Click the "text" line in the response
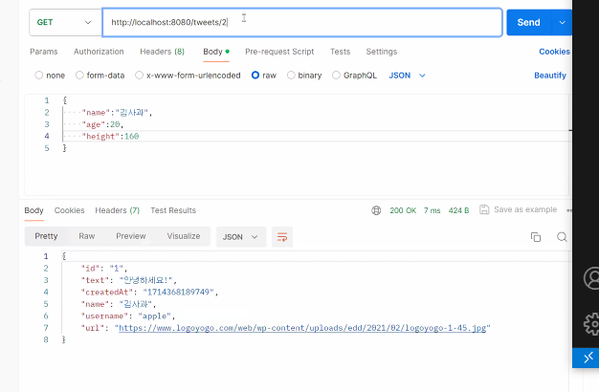Image resolution: width=599 pixels, height=392 pixels. point(129,280)
